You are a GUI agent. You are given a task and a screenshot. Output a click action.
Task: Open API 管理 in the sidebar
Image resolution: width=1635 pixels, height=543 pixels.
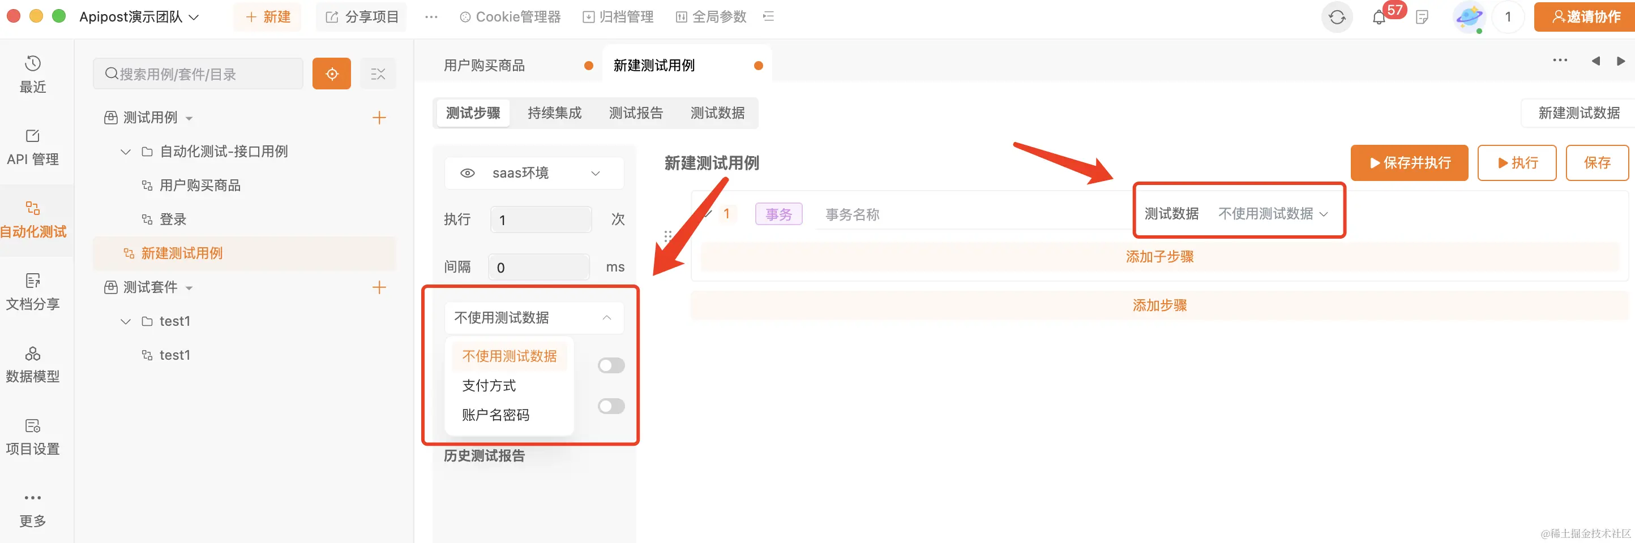click(x=32, y=147)
